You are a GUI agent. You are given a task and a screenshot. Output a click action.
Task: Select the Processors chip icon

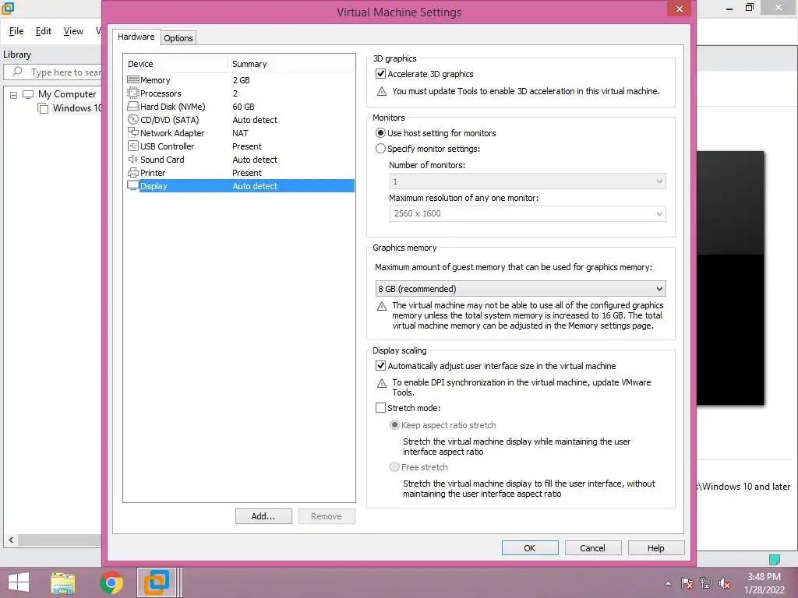[x=132, y=93]
